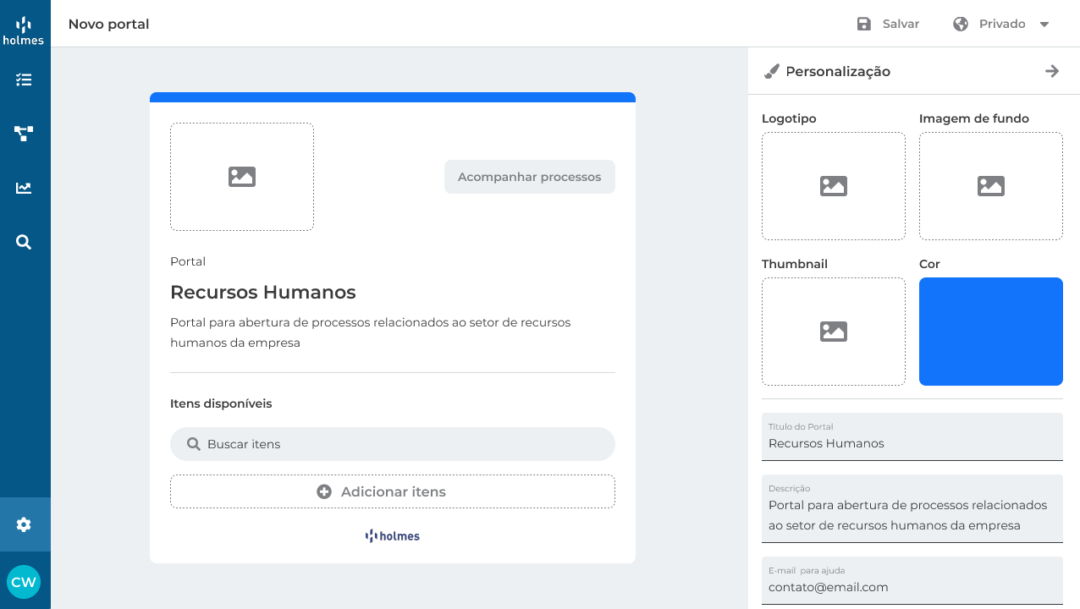Open the workflow diagram icon in sidebar
This screenshot has height=609, width=1080.
tap(24, 134)
